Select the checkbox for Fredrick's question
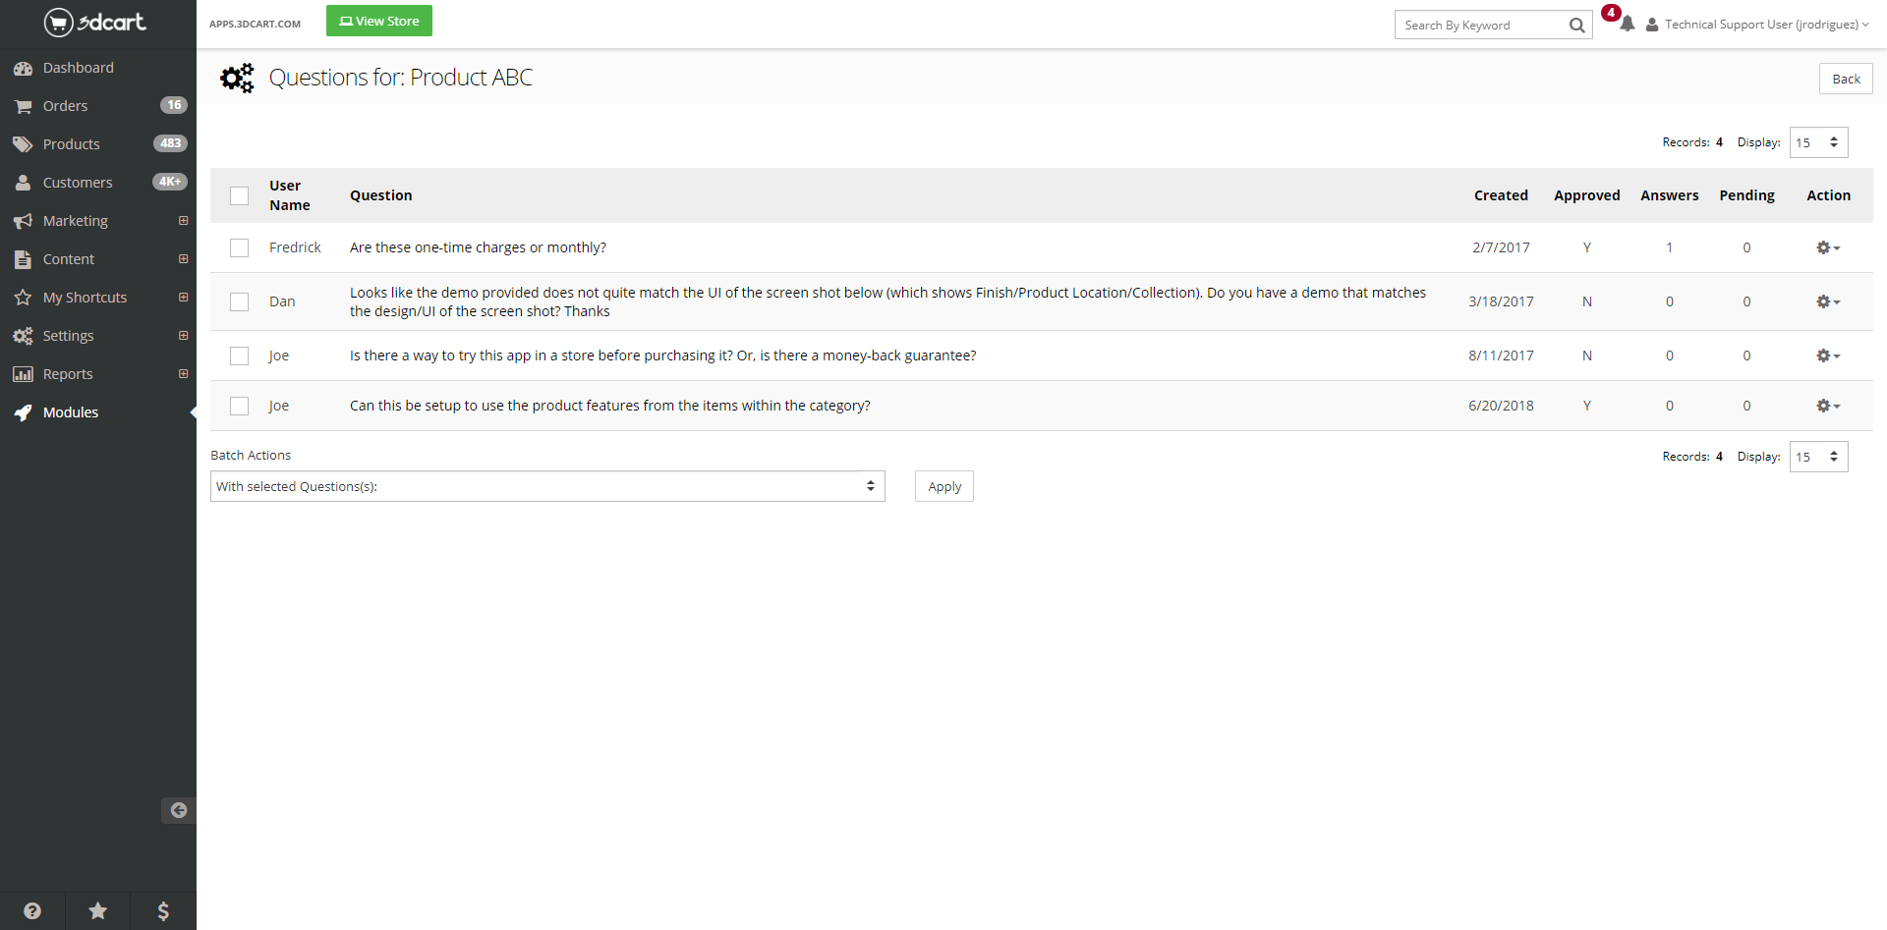 point(239,247)
